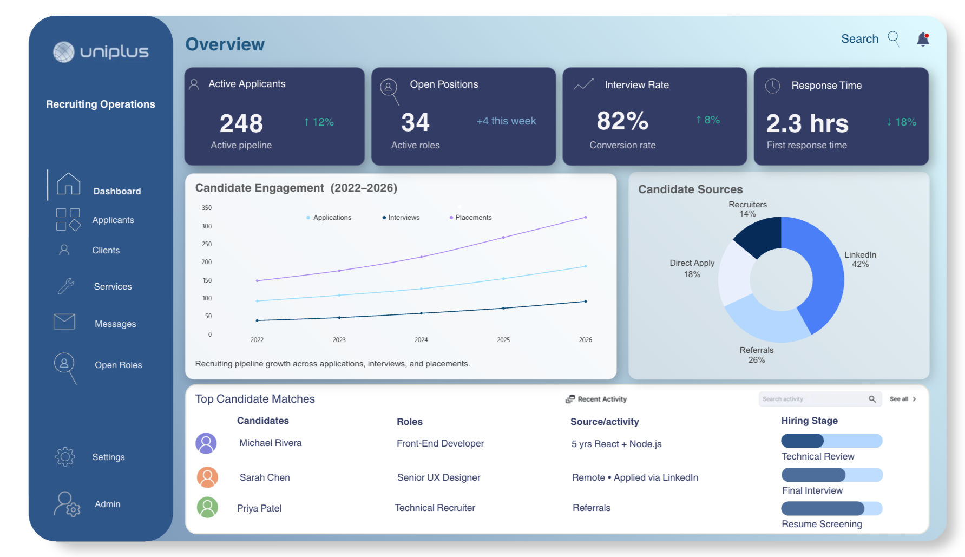This screenshot has width=965, height=557.
Task: Select Clients in the sidebar
Action: click(106, 250)
